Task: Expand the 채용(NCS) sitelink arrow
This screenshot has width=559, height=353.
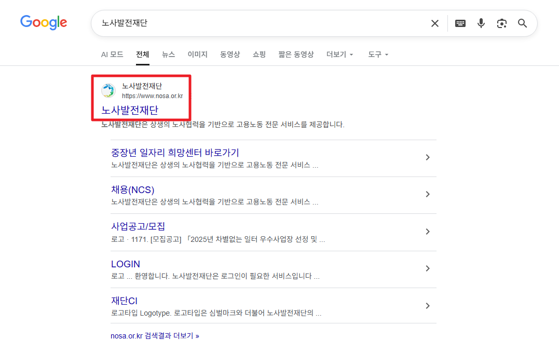Action: (428, 194)
